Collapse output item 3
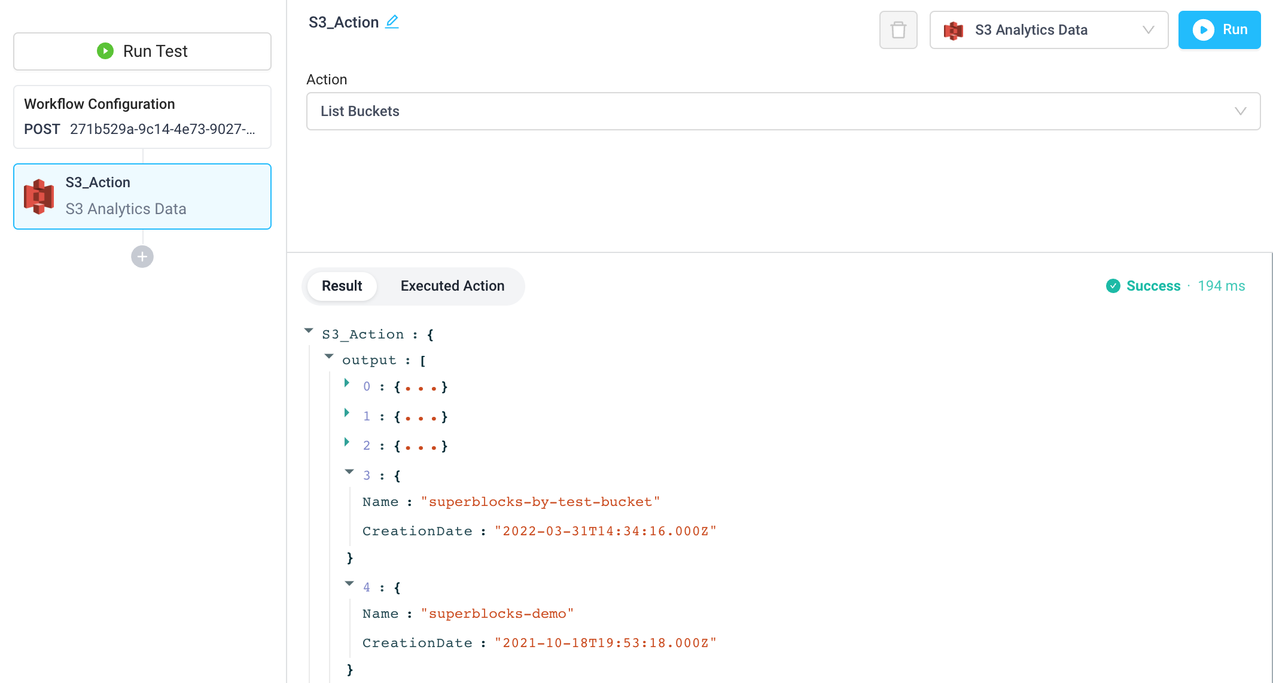 [349, 472]
